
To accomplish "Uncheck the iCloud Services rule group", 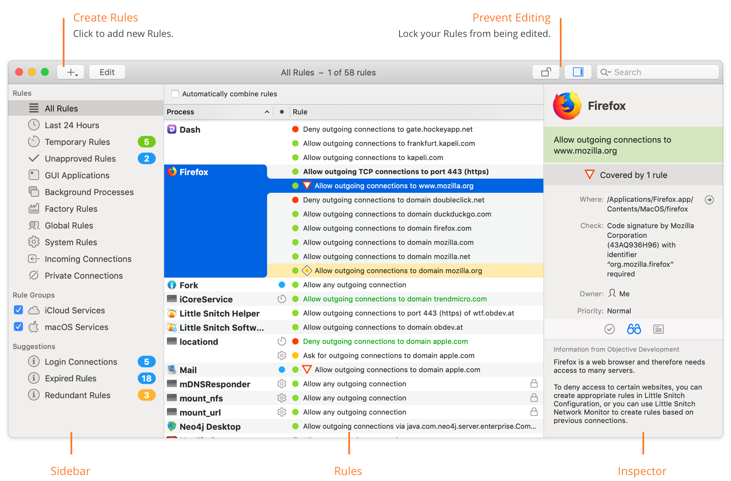I will point(18,310).
